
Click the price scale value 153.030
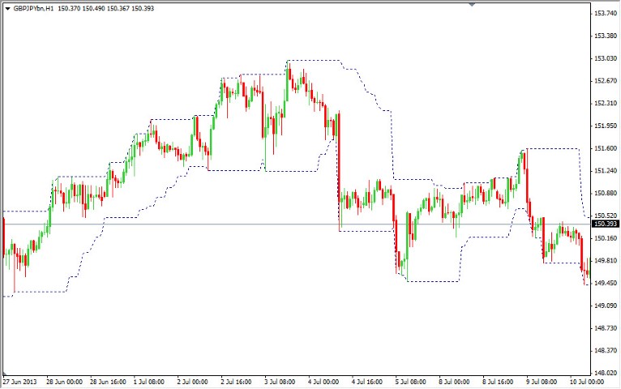coord(606,58)
